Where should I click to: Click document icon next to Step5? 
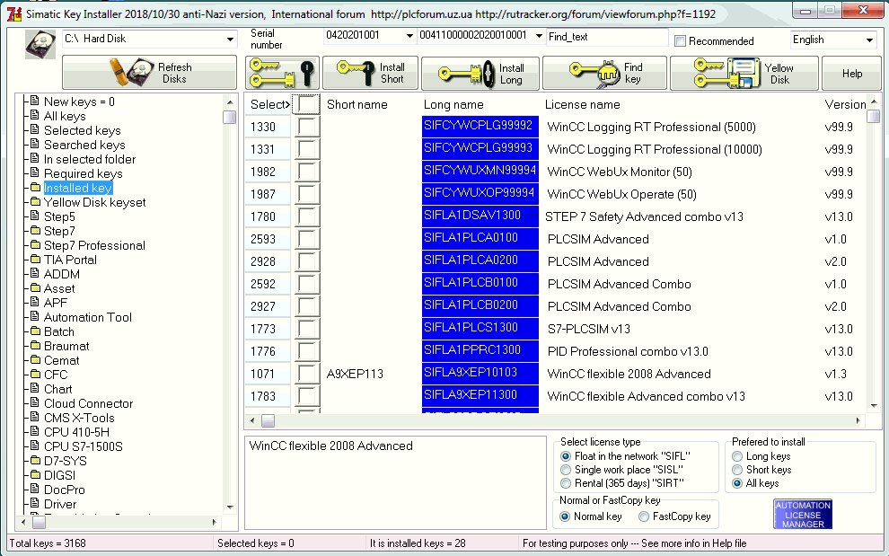(x=35, y=216)
